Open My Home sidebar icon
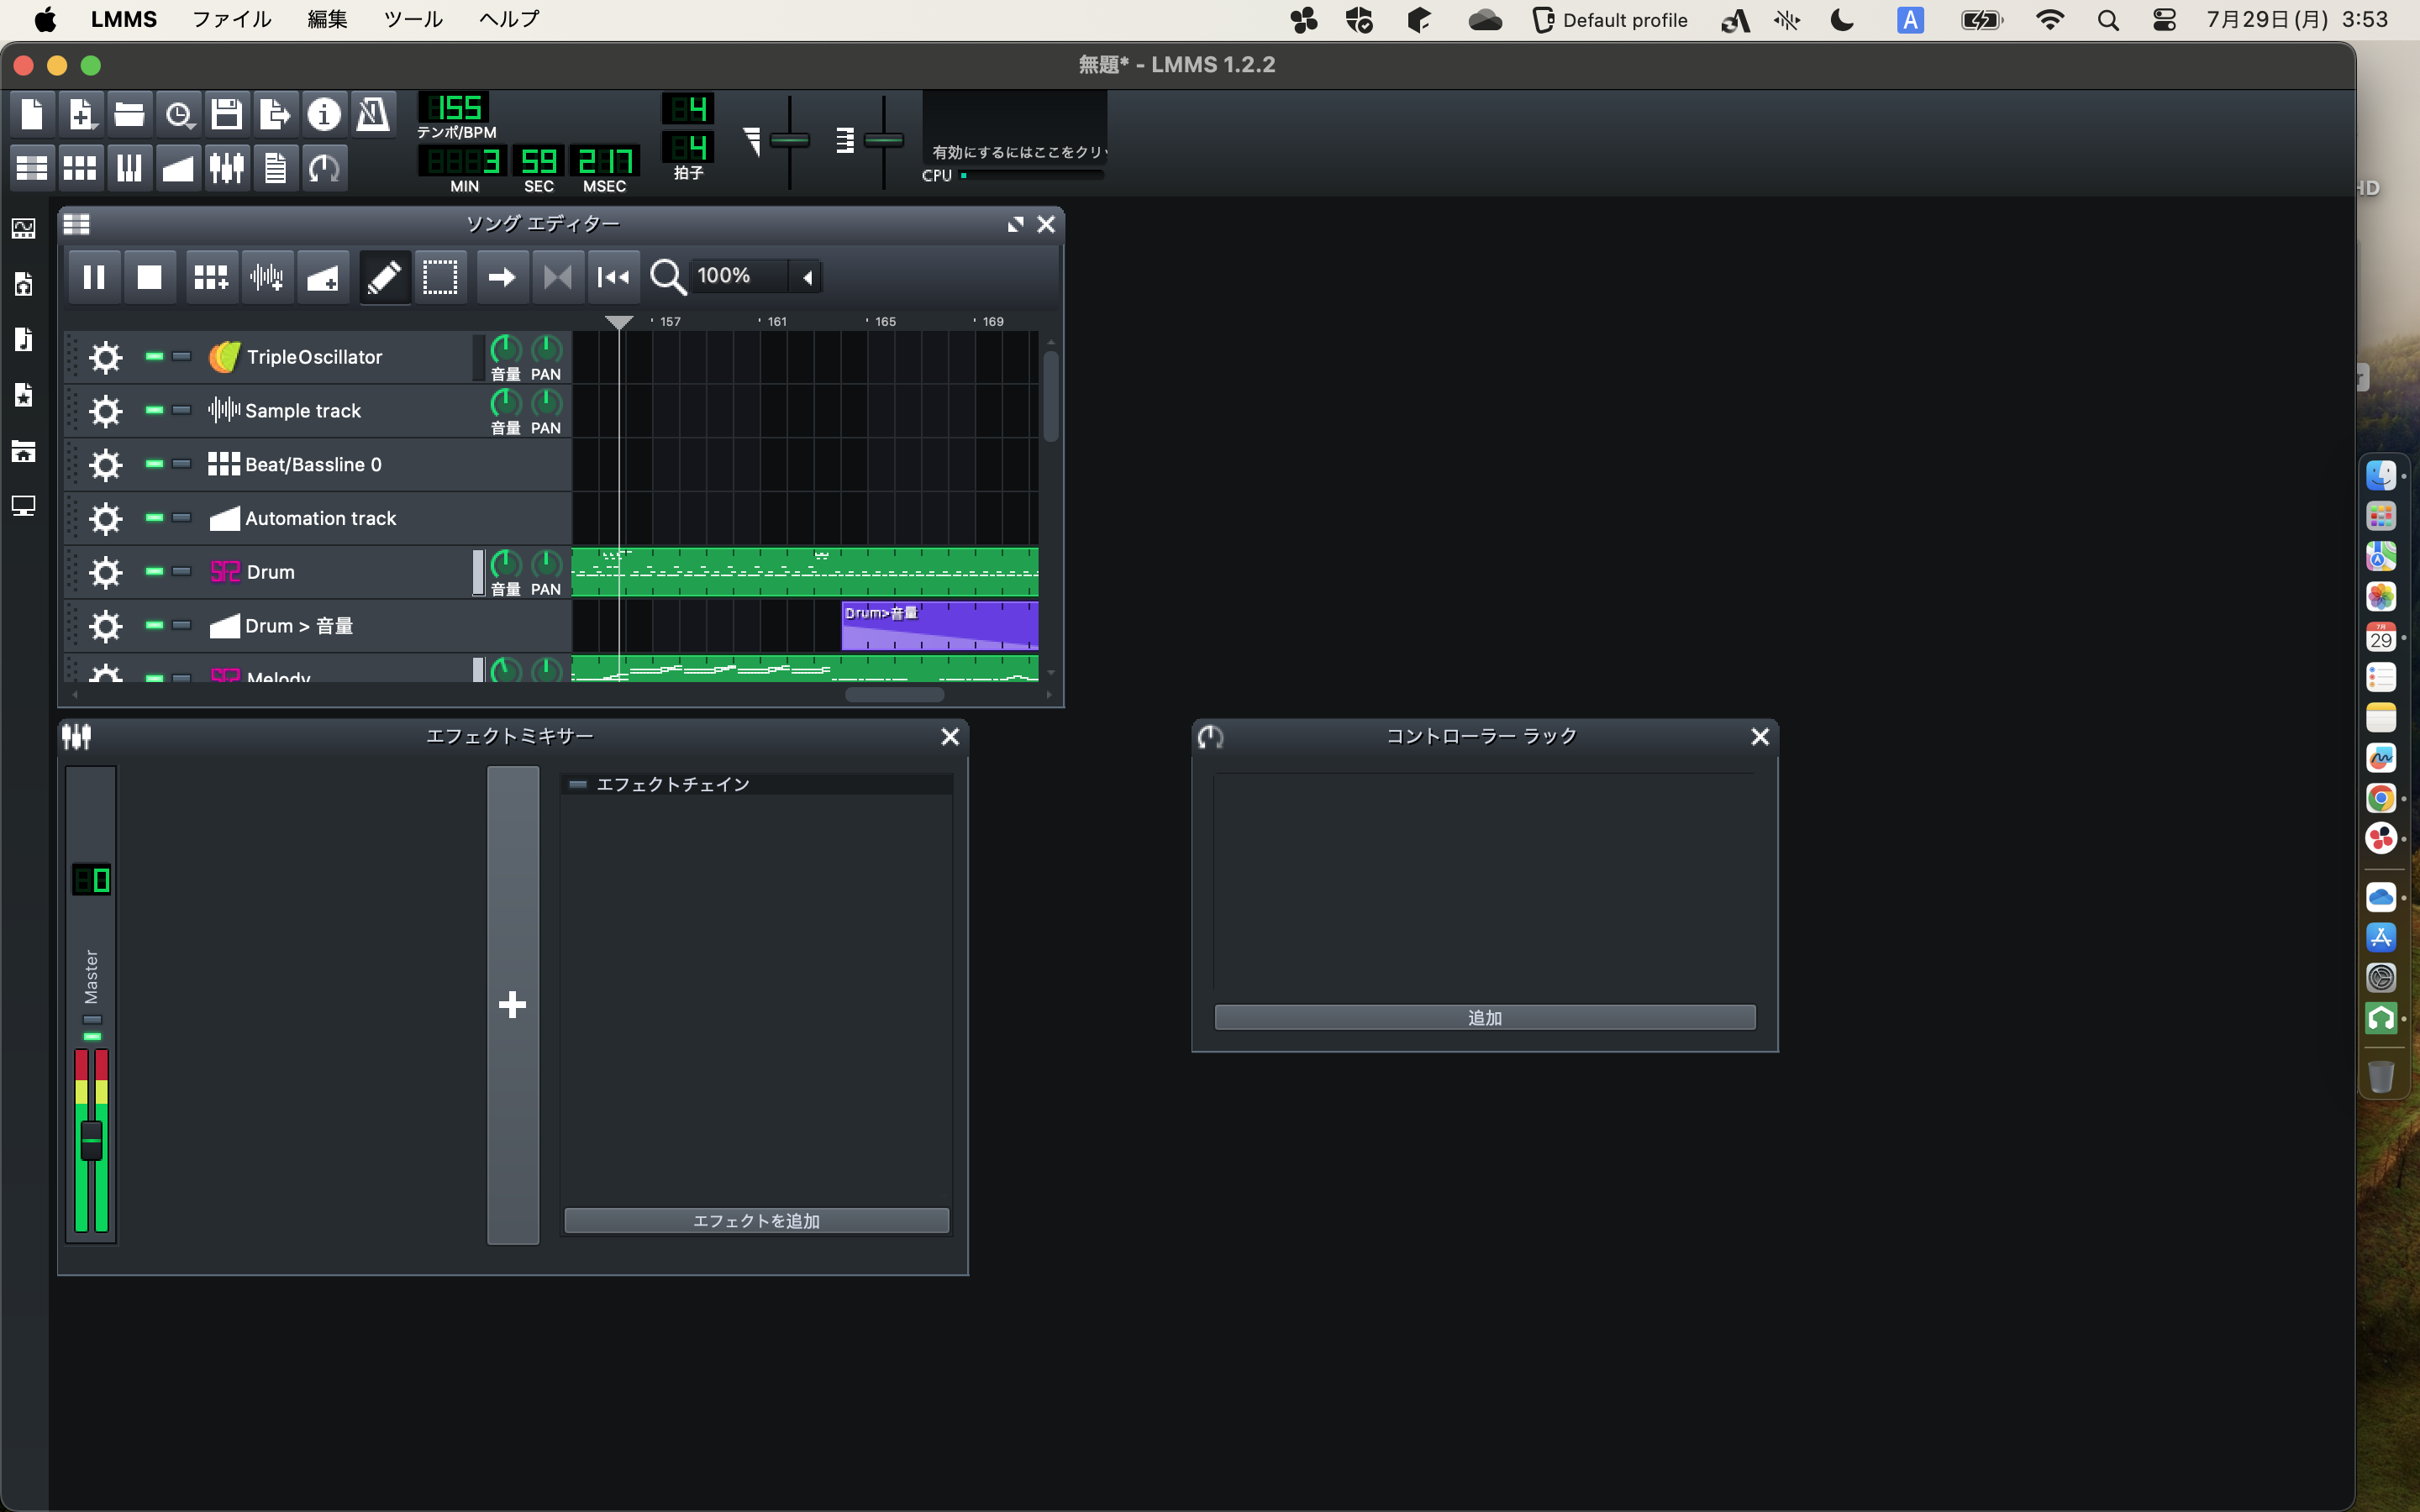The width and height of the screenshot is (2420, 1512). point(24,451)
